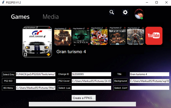Switch to the Games tab
This screenshot has height=108, width=171.
click(x=20, y=17)
